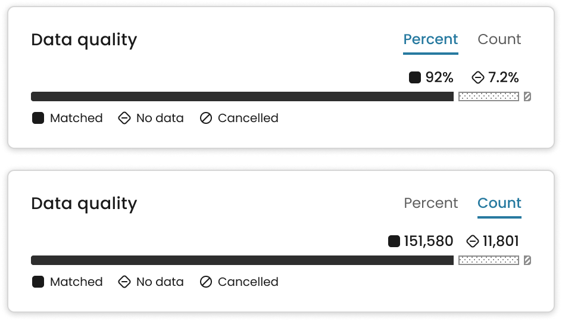Select Percent tab in top card

tap(430, 39)
